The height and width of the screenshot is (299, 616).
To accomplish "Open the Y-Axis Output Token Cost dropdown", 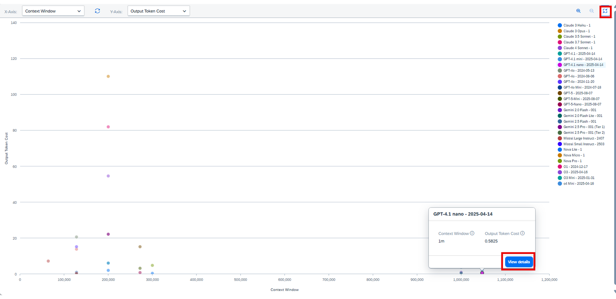I will [159, 11].
